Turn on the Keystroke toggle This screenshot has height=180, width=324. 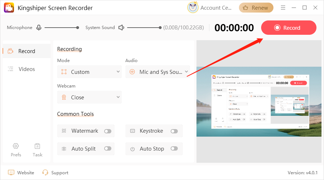point(174,131)
